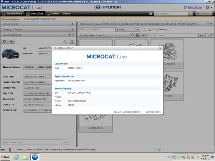
Task: Collapse the Vehicle Search panel
Action: pyautogui.click(x=73, y=24)
